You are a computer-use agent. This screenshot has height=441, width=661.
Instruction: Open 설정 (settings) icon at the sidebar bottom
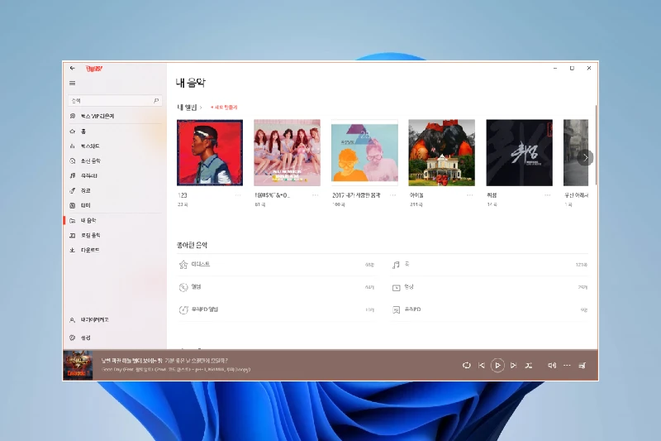pyautogui.click(x=73, y=338)
